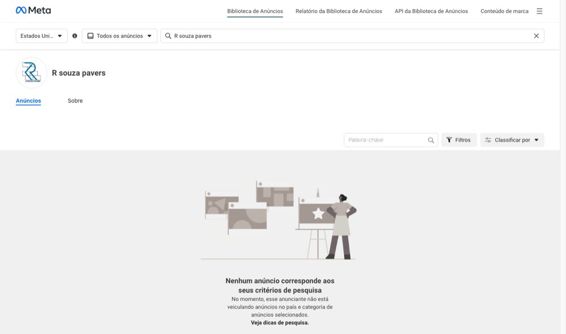Switch to the Sobre tab
Image resolution: width=566 pixels, height=334 pixels.
click(75, 101)
